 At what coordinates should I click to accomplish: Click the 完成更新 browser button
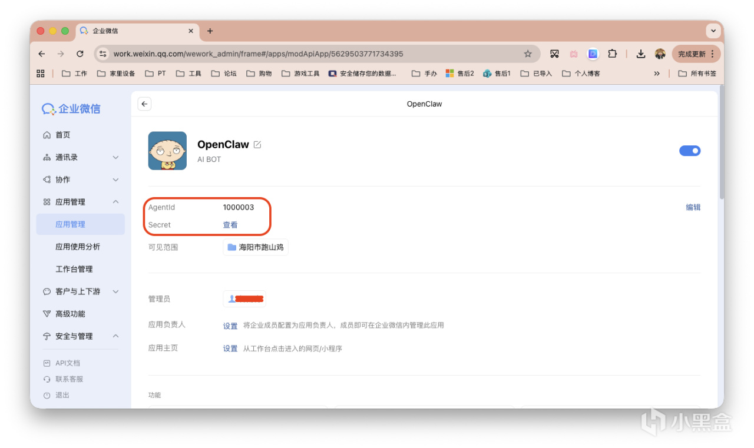(696, 54)
